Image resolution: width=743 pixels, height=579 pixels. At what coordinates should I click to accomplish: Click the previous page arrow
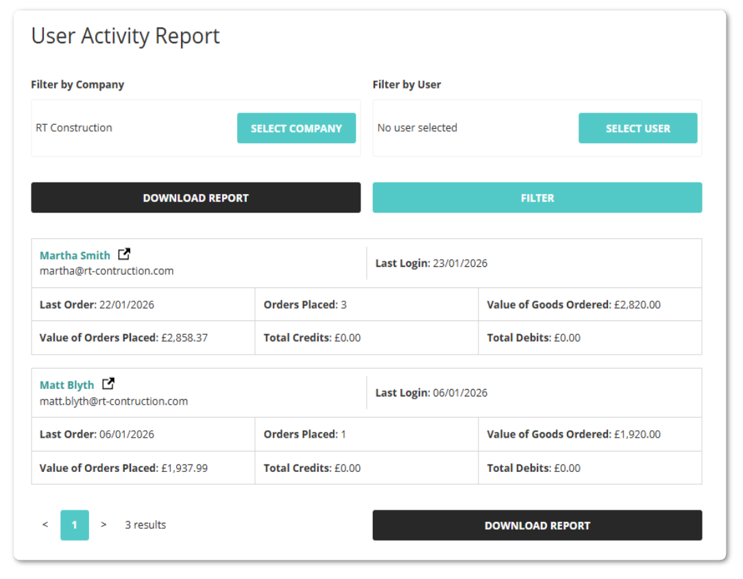coord(45,525)
